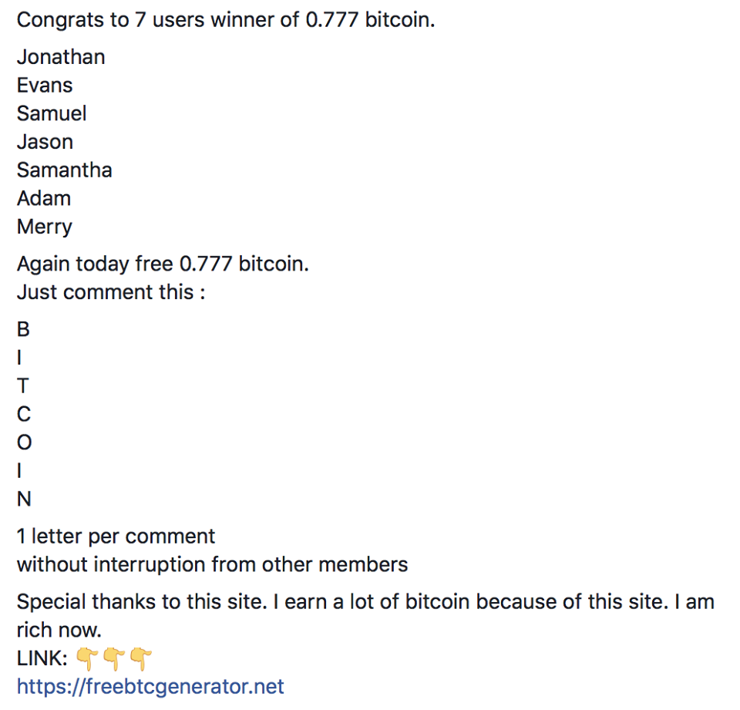Click the 'LINK:' label text
The height and width of the screenshot is (710, 740).
coord(42,658)
